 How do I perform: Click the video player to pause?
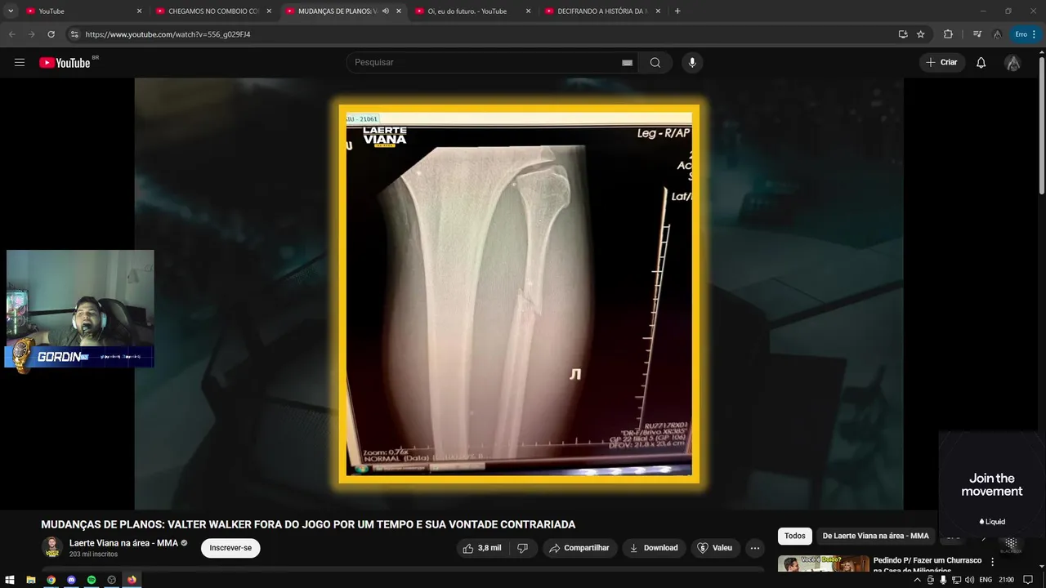519,294
